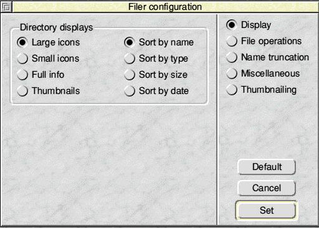This screenshot has height=228, width=319.
Task: Click the Filer configuration title bar
Action: coord(165,7)
